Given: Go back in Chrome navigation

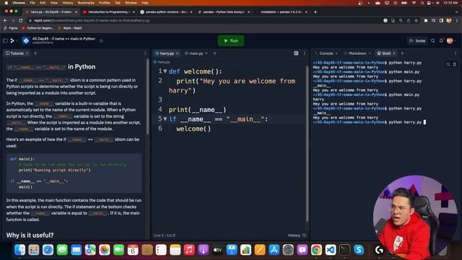Looking at the screenshot, I should 5,20.
